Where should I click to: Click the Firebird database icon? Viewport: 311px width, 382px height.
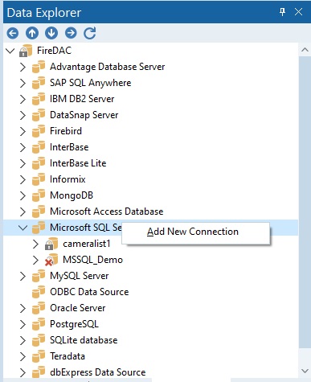[x=39, y=131]
